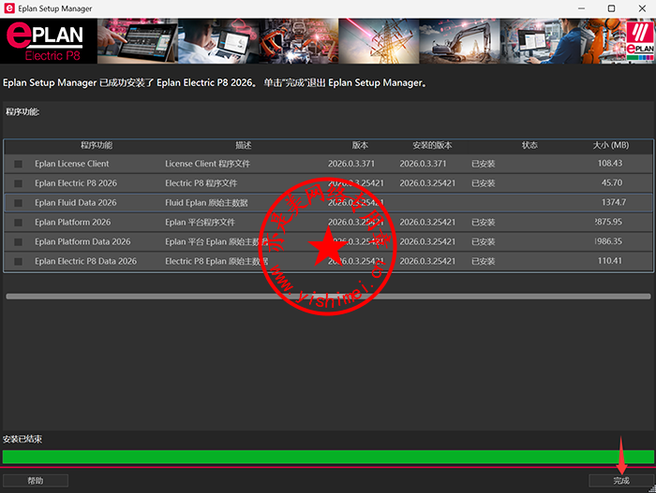Toggle the Eplan License Client checkbox
Screen dimensions: 656x493
pos(19,164)
